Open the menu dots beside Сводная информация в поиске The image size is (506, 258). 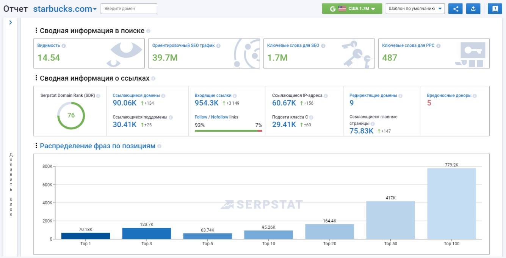36,31
